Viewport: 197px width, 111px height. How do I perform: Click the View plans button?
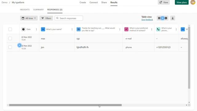tap(182, 2)
